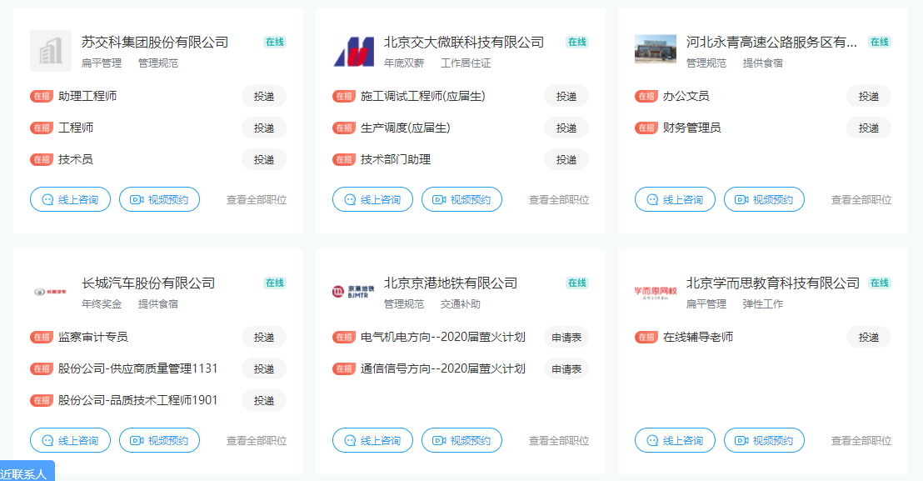
Task: Click 视频预约 for 长城汽车股份有限公司
Action: [159, 440]
